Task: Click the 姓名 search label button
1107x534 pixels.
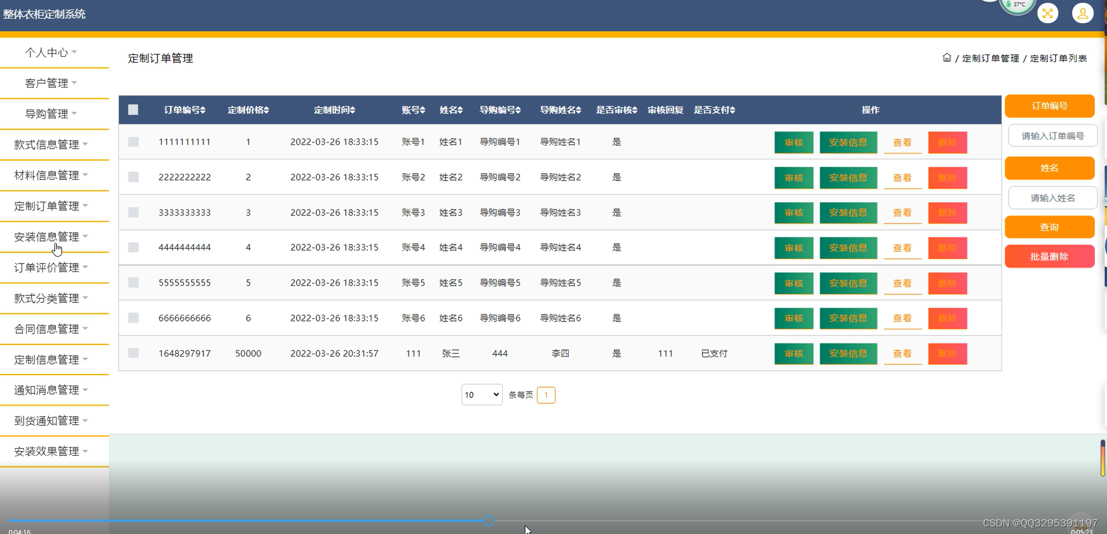Action: coord(1050,168)
